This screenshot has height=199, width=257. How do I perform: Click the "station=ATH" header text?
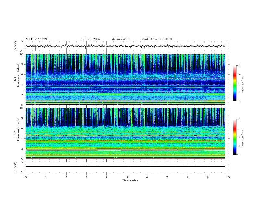coord(120,39)
